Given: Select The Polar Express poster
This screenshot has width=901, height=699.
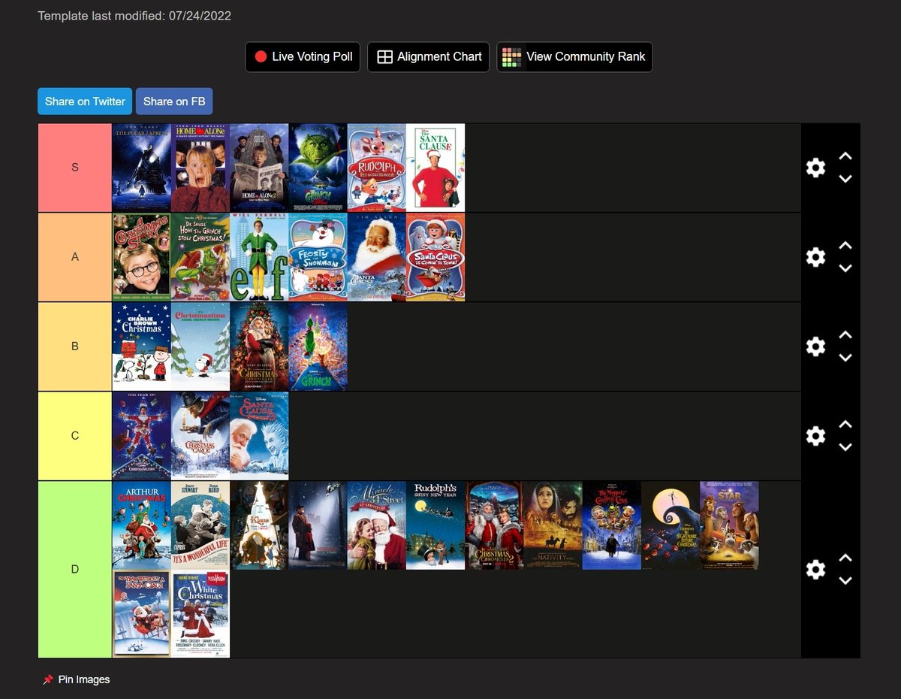Looking at the screenshot, I should click(x=142, y=168).
